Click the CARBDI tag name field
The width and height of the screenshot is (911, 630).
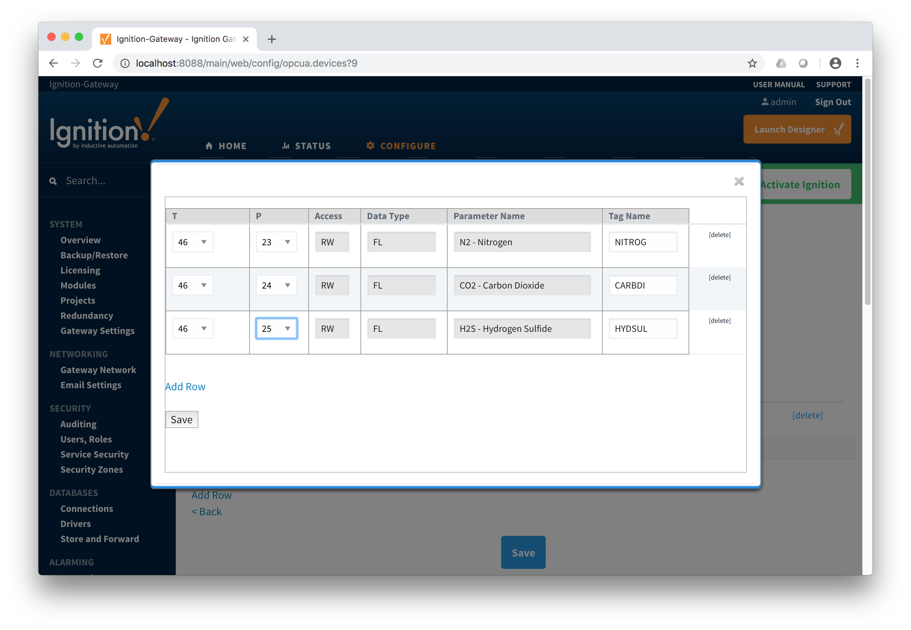pos(643,285)
